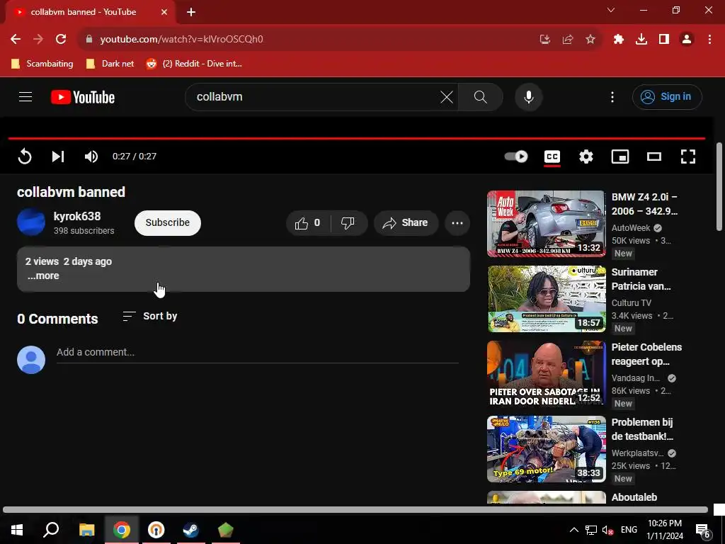725x544 pixels.
Task: Click Add a comment field
Action: [257, 353]
